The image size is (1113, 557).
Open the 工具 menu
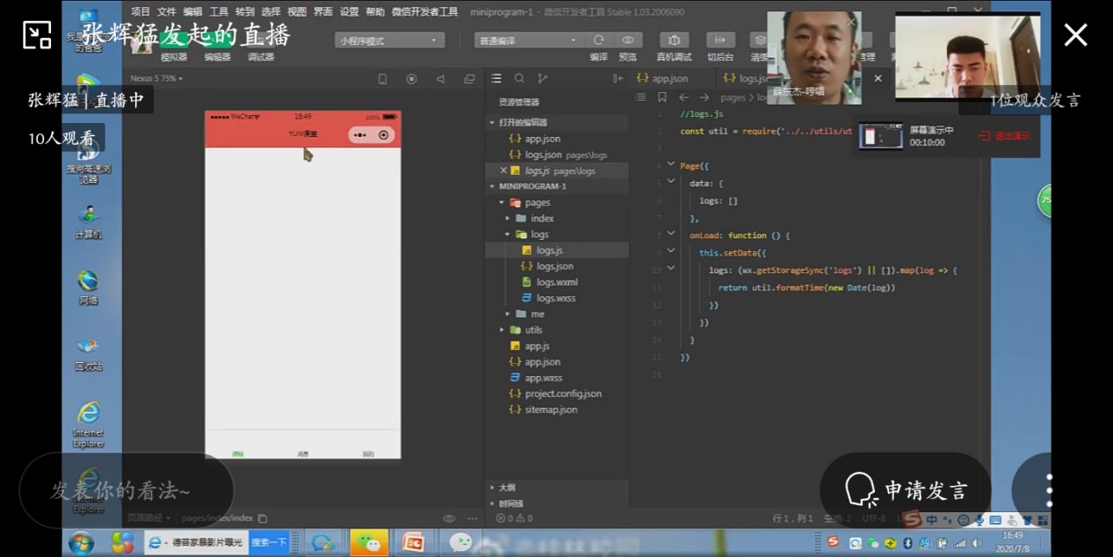(219, 12)
